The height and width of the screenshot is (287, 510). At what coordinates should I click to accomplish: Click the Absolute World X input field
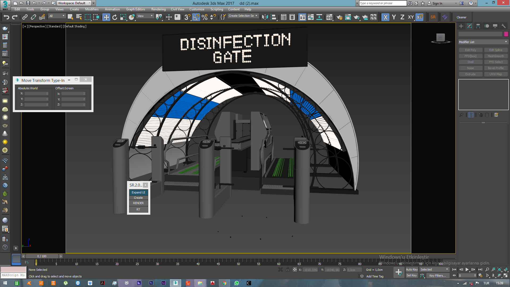35,94
